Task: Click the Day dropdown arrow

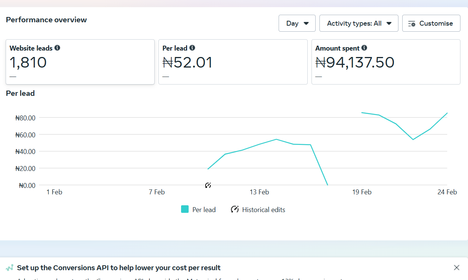Action: [x=307, y=23]
